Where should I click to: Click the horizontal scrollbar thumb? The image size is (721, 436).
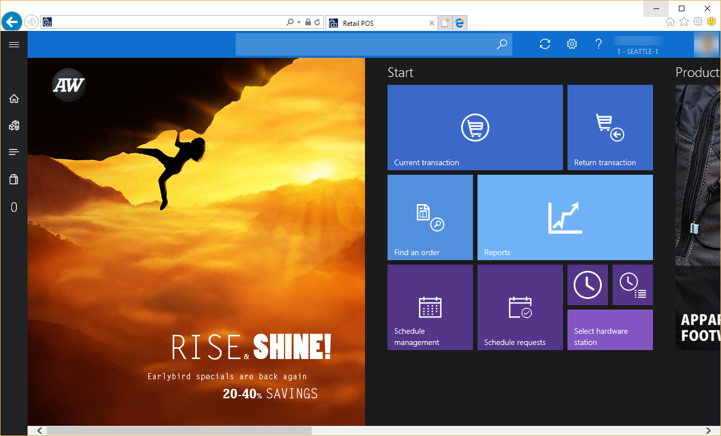click(179, 430)
